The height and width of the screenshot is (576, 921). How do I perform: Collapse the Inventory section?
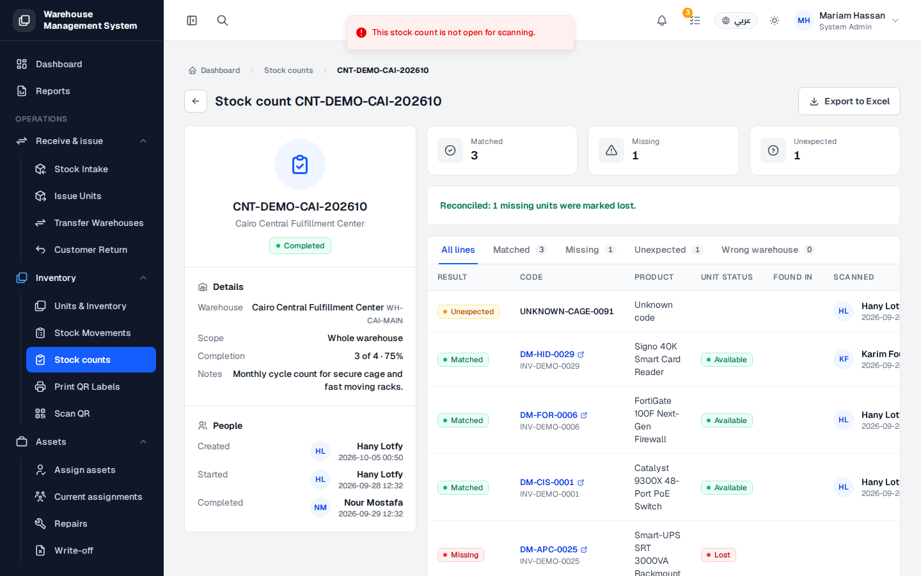(82, 278)
